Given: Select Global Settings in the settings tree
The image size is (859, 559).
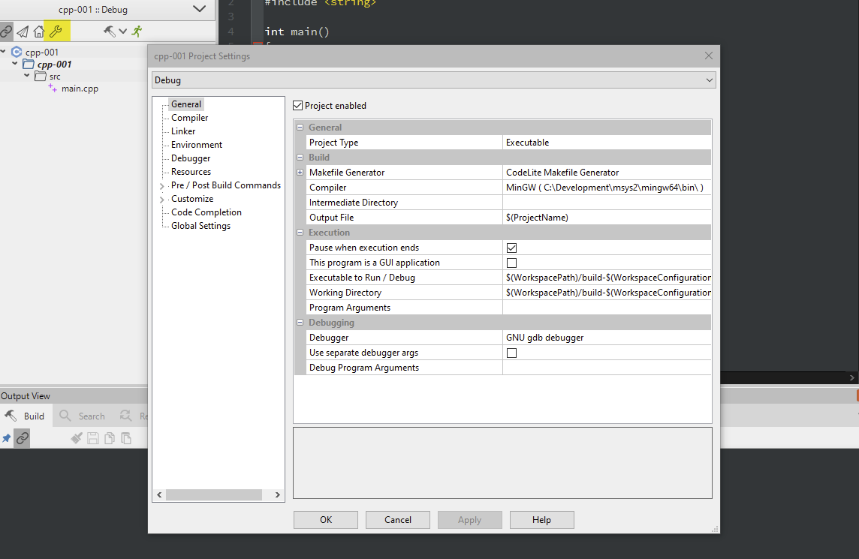Looking at the screenshot, I should point(200,226).
